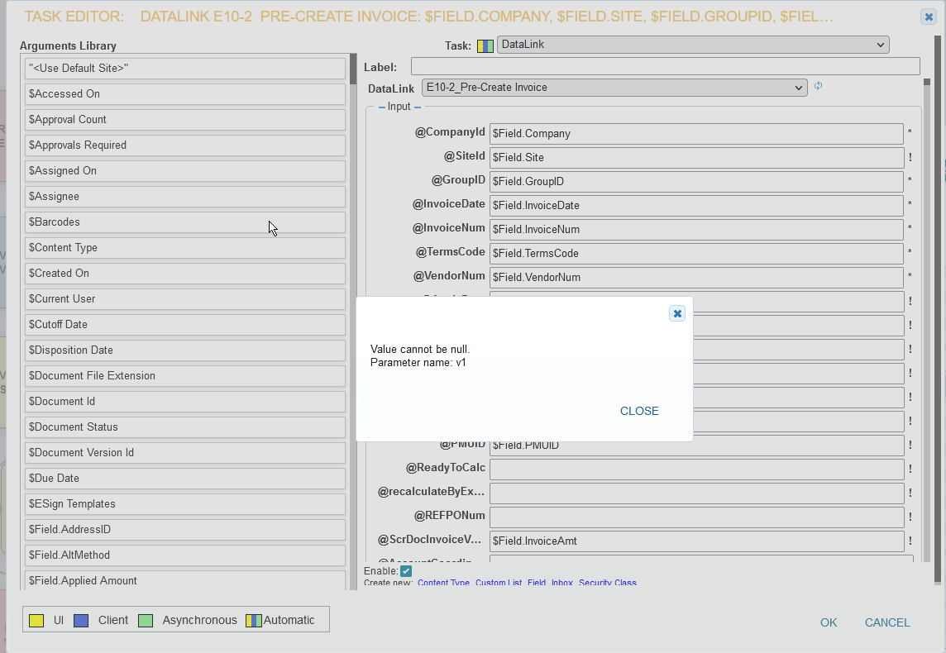Close the error dialog with the X icon

677,313
